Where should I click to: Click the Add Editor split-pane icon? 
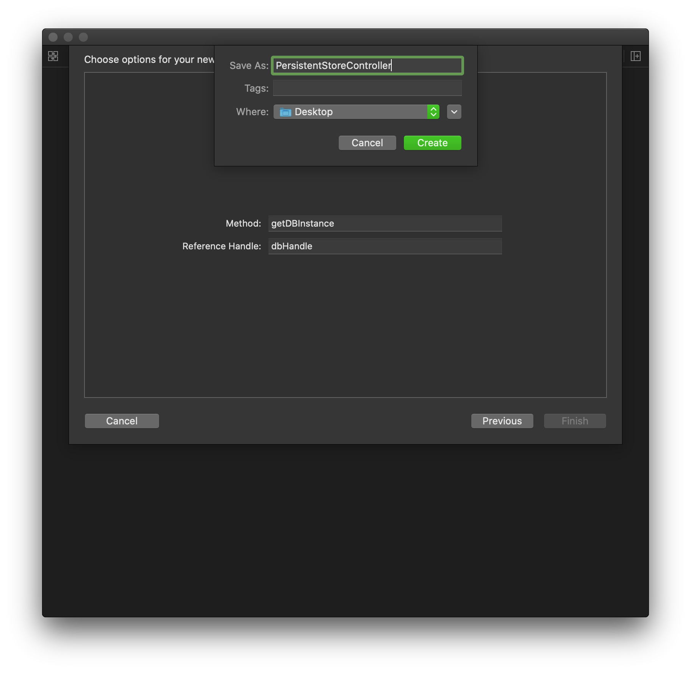point(635,56)
